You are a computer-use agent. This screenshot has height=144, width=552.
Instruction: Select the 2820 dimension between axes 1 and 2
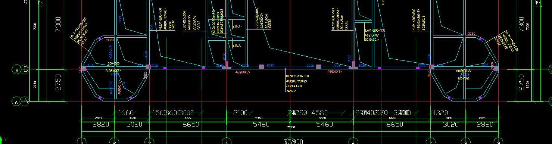point(101,125)
